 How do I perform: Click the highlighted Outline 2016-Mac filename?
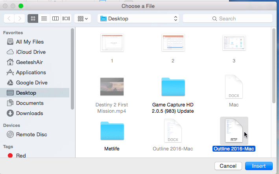click(x=234, y=149)
